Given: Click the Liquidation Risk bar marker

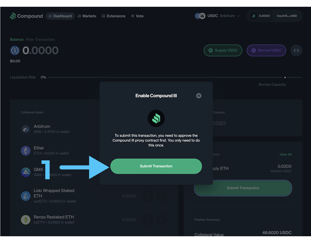Looking at the screenshot, I should pos(285,77).
